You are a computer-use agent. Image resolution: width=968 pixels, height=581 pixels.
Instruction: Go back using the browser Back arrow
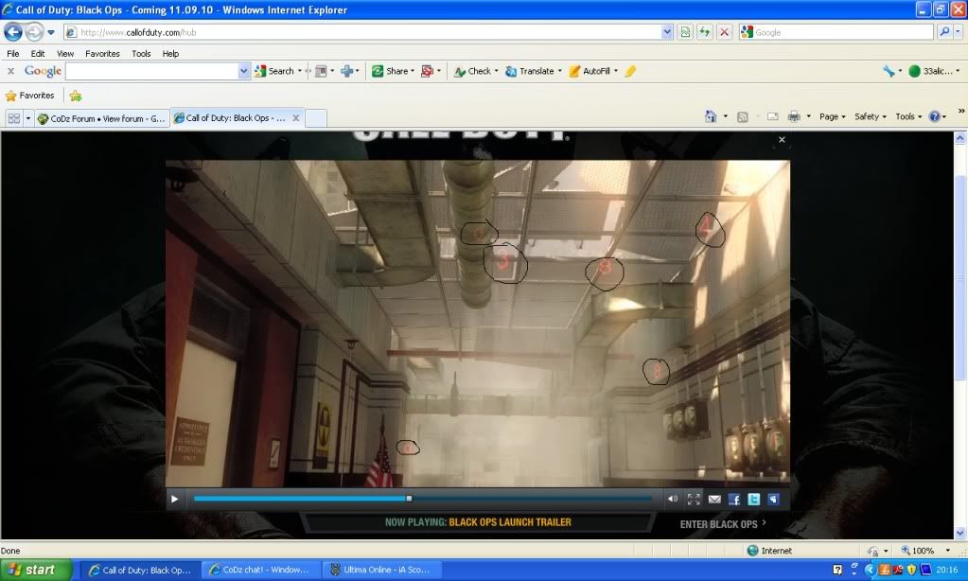tap(13, 31)
